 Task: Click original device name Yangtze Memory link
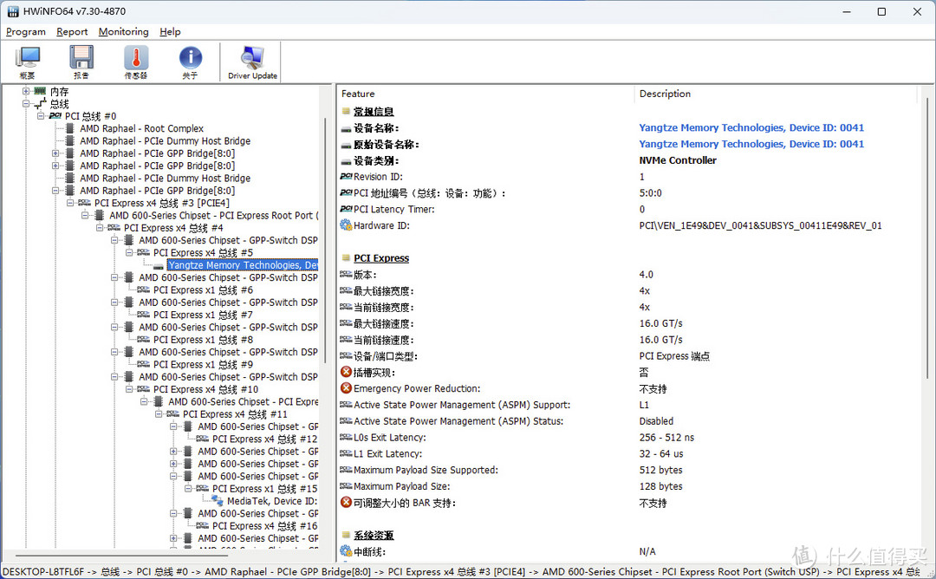point(751,144)
